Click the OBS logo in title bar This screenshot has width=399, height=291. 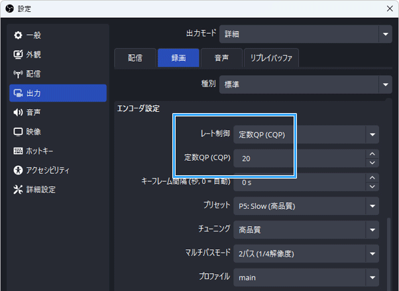point(9,9)
